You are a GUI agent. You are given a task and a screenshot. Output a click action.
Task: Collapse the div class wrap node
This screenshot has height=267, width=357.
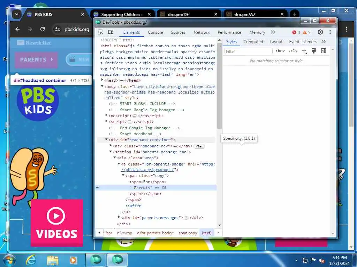[x=115, y=157]
